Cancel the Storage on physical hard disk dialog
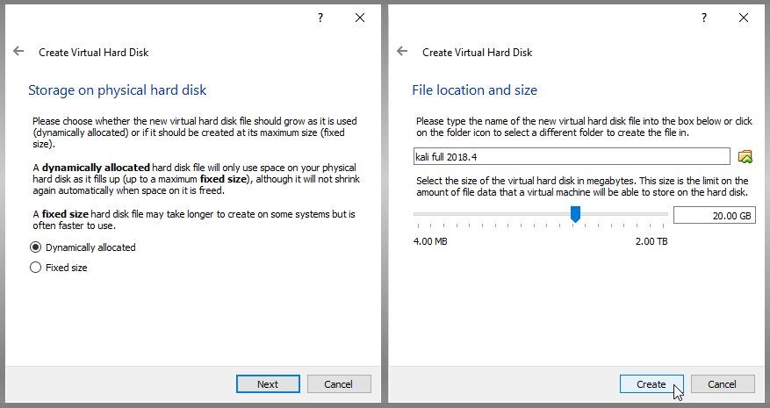 [338, 384]
